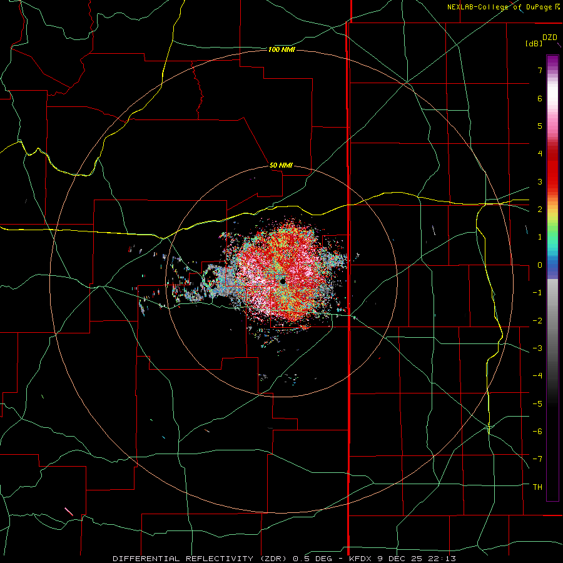Select the 100 NMI range ring label

pos(281,49)
